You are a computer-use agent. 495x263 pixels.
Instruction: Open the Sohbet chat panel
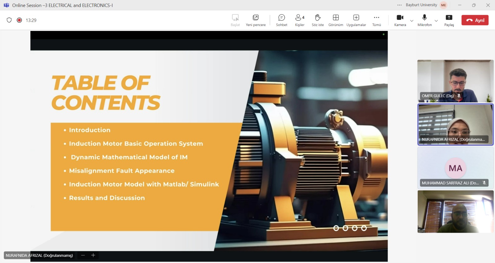[282, 20]
